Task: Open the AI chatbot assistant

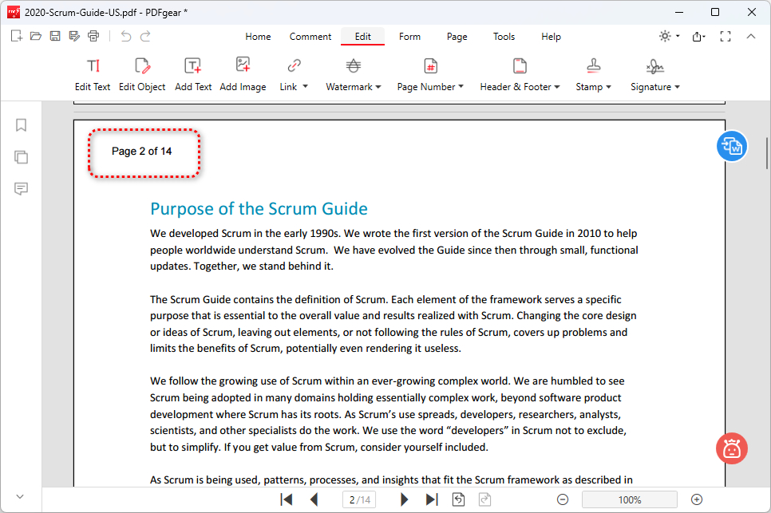Action: pos(731,448)
